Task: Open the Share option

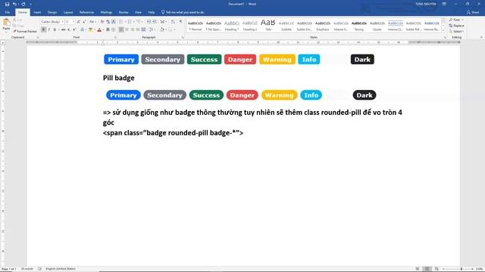Action: click(473, 12)
